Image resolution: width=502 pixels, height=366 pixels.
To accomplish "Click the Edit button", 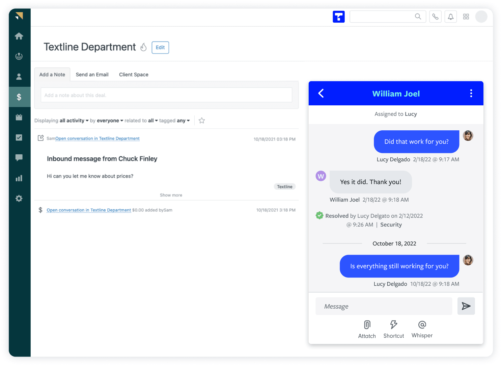I will pyautogui.click(x=160, y=48).
